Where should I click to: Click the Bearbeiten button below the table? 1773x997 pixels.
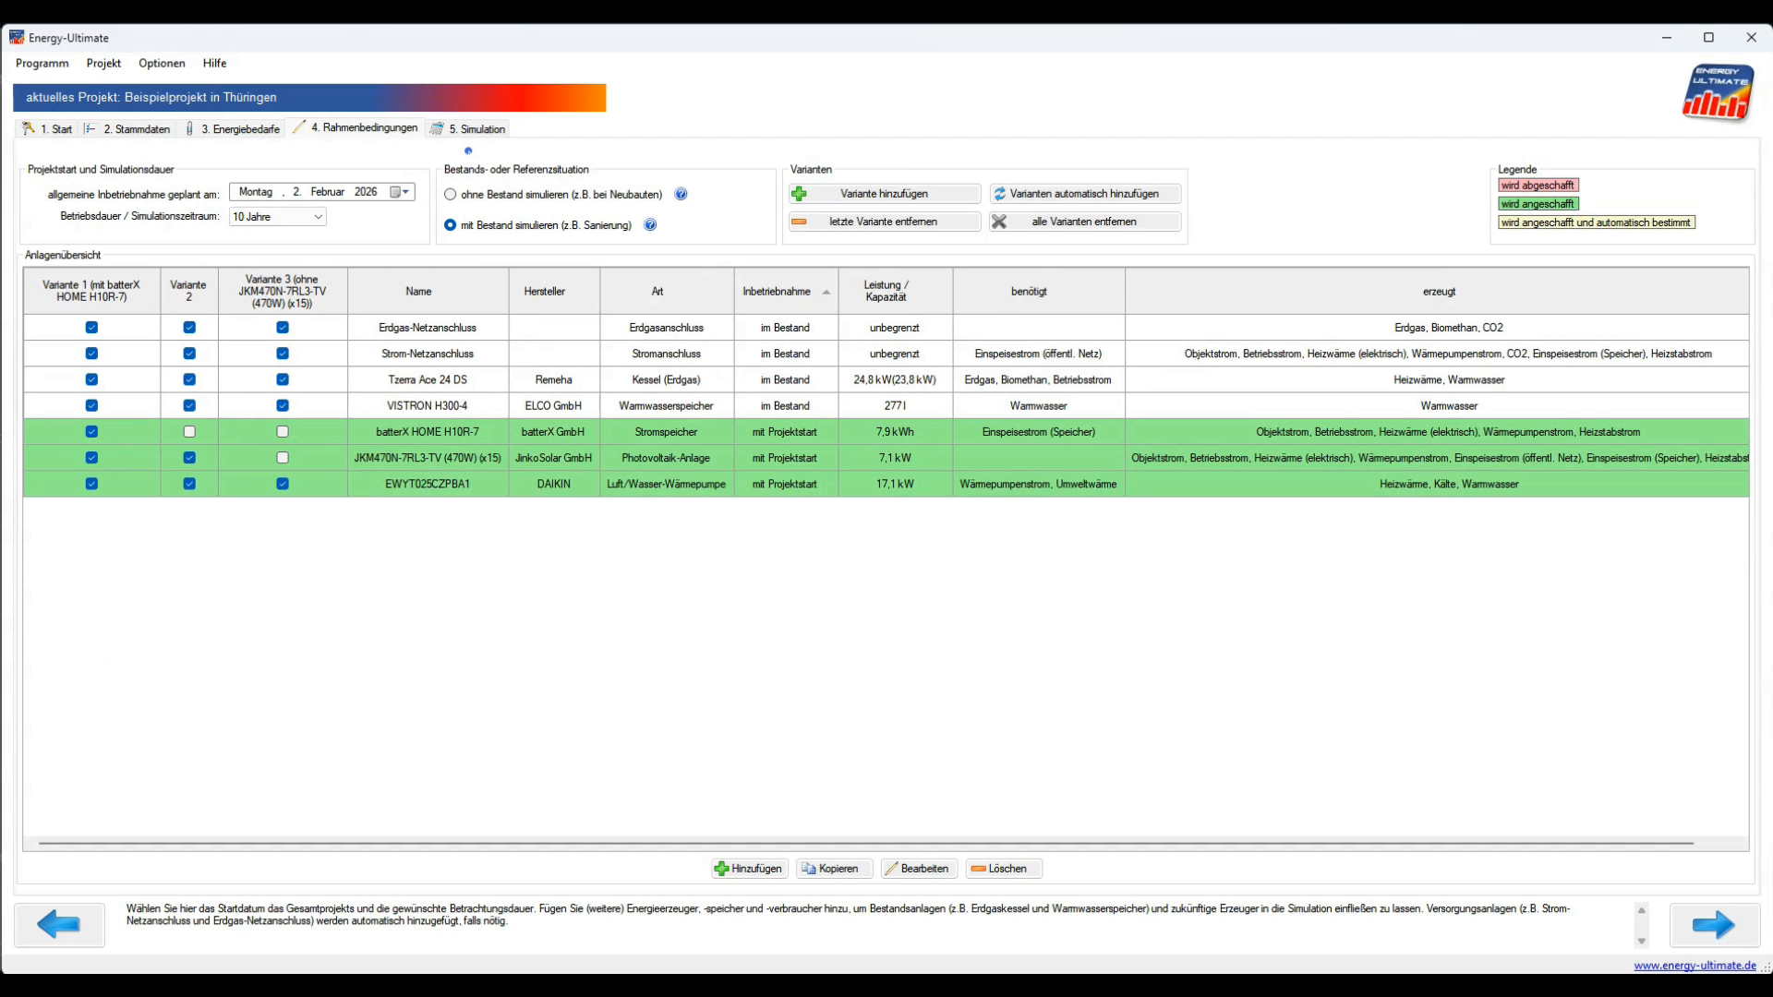tap(919, 869)
